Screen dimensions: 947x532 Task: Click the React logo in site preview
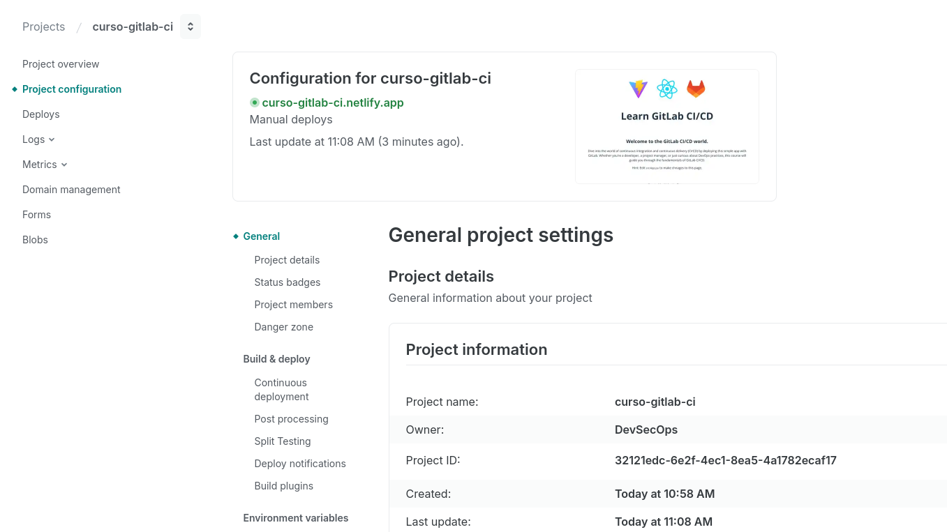pos(667,89)
